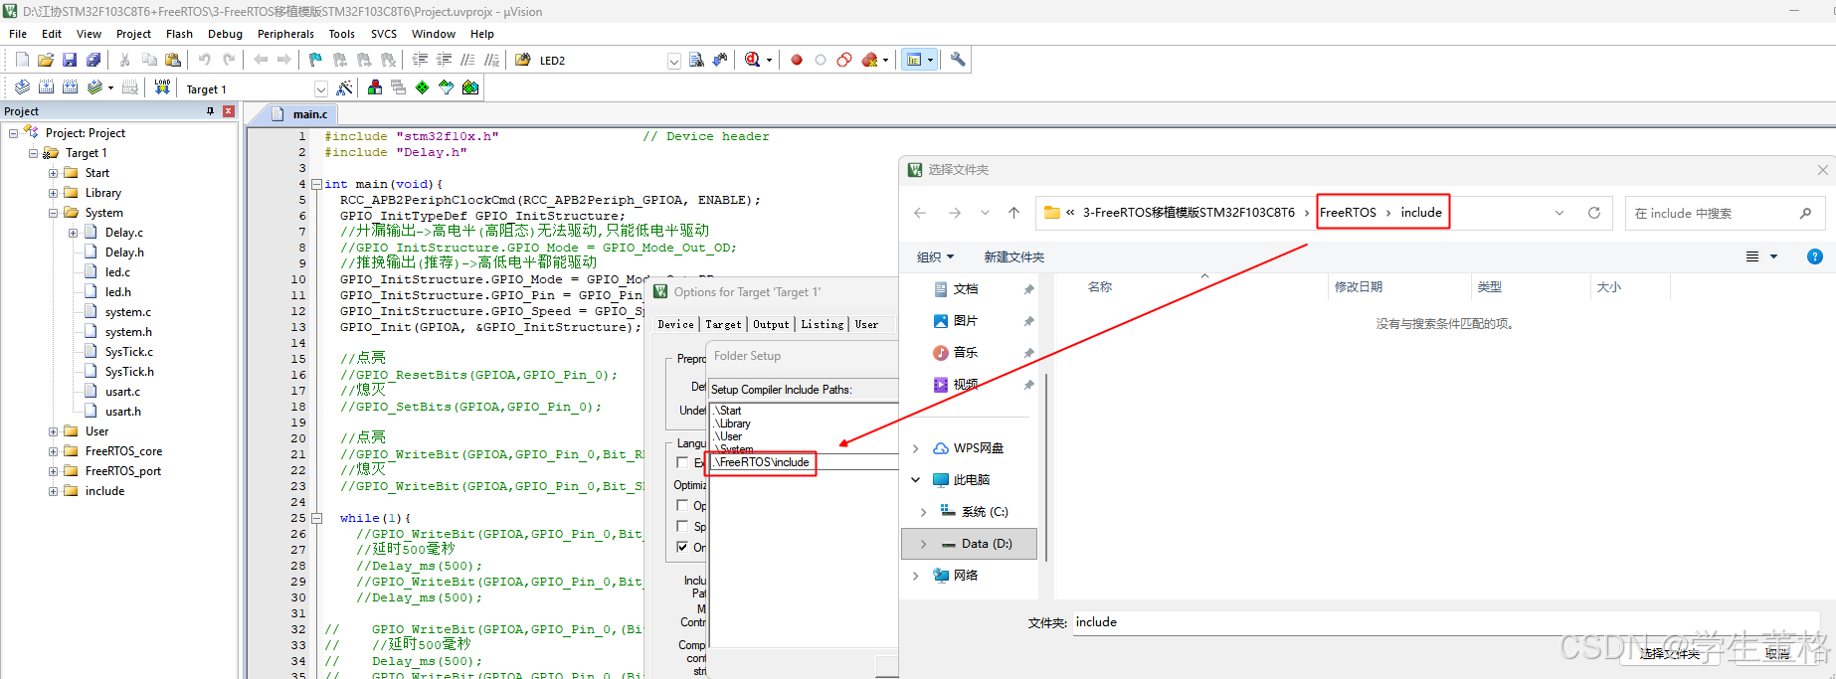Open Options for Target magic wand icon
1836x679 pixels.
344,87
